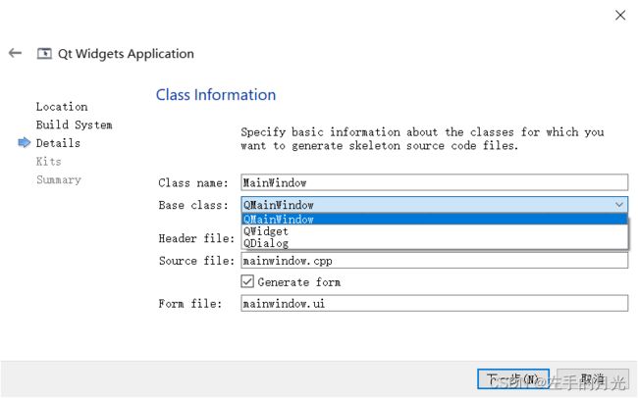Viewport: 638px width, 398px height.
Task: Click the Source file label
Action: [196, 261]
